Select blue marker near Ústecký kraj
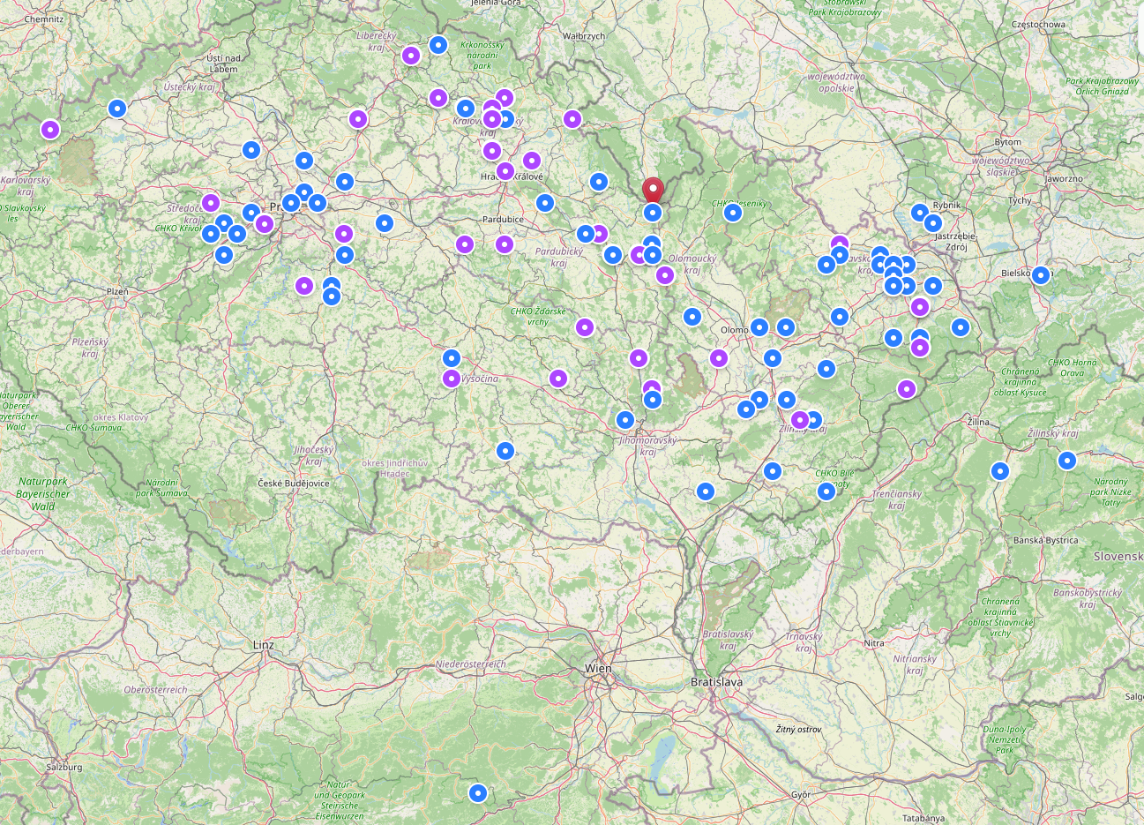 116,109
